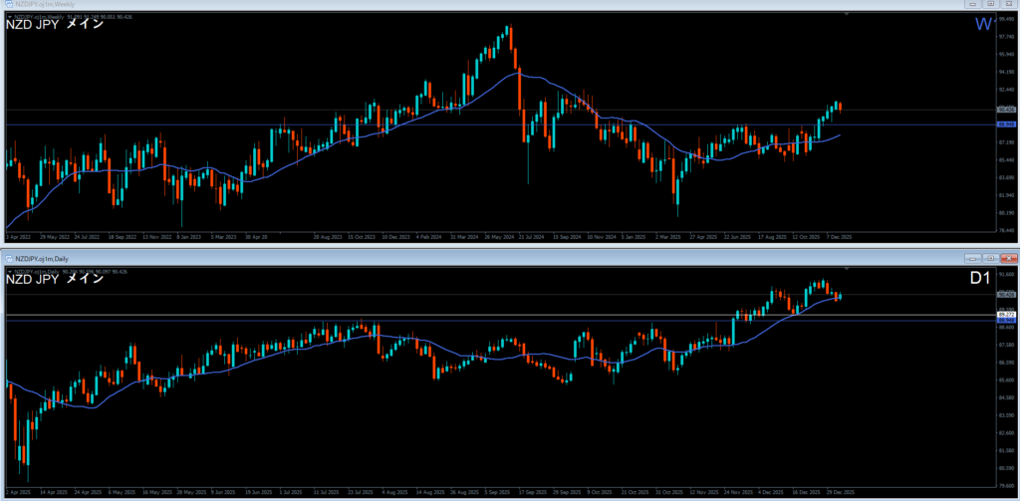Select the blue W timeframe label
Screen dimensions: 1020x501
coord(983,25)
